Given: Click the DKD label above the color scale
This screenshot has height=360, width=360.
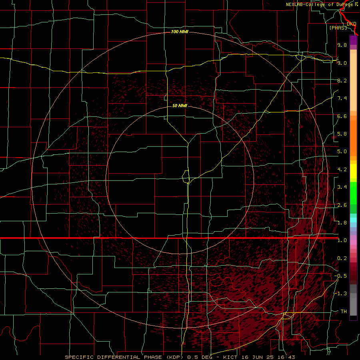Looking at the screenshot, I should pyautogui.click(x=352, y=24).
